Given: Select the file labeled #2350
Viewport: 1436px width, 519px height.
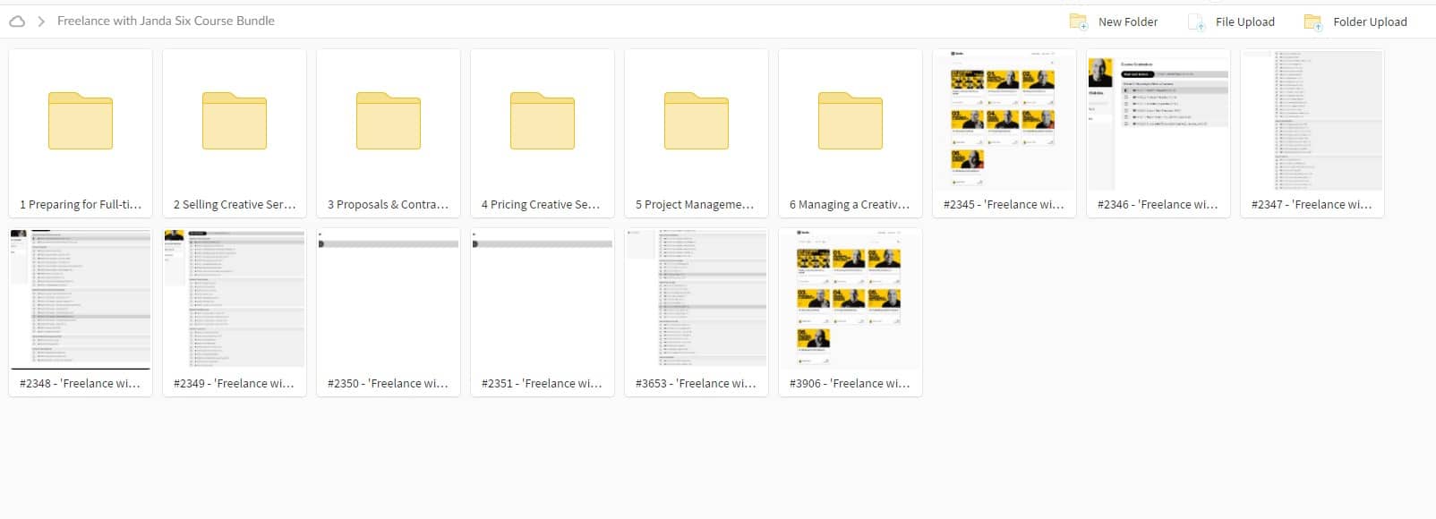Looking at the screenshot, I should [x=388, y=384].
